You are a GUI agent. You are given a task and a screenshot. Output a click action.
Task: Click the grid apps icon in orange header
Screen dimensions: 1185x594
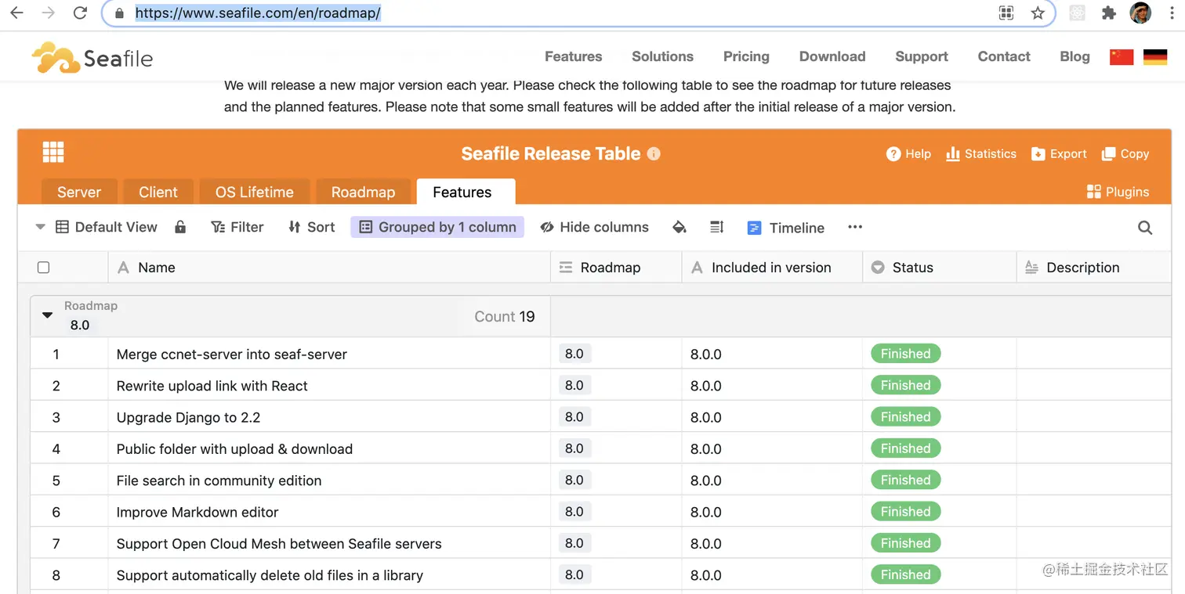pyautogui.click(x=53, y=152)
